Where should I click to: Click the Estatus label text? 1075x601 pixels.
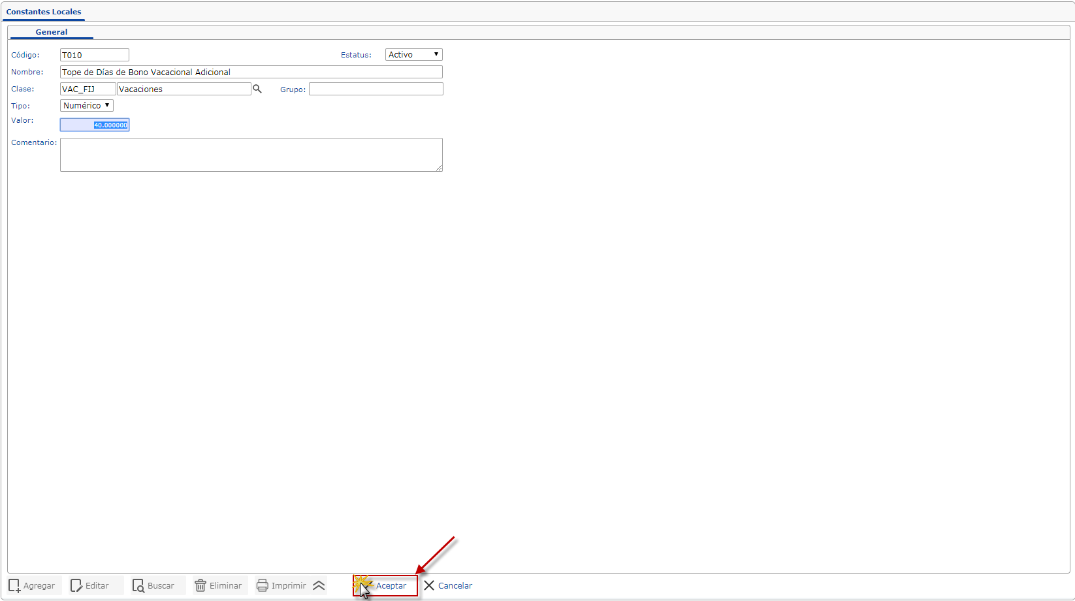(356, 55)
